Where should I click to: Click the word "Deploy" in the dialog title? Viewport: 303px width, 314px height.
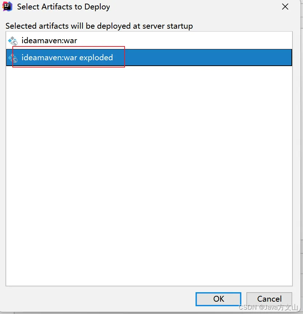98,7
